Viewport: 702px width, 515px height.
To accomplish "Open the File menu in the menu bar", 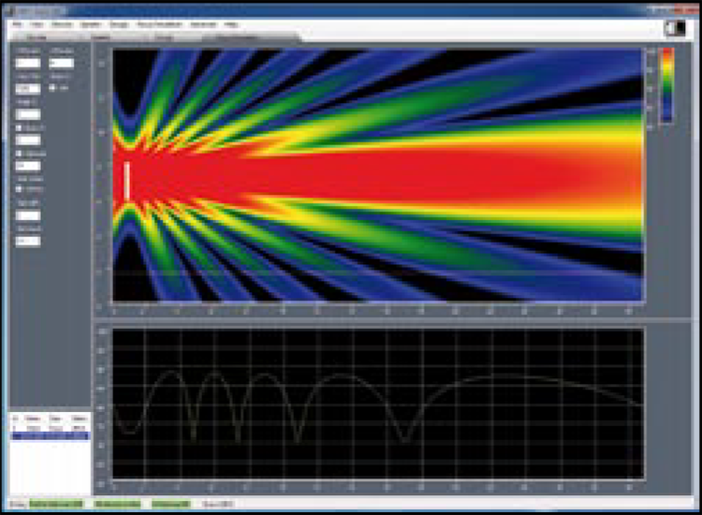I will [x=18, y=24].
